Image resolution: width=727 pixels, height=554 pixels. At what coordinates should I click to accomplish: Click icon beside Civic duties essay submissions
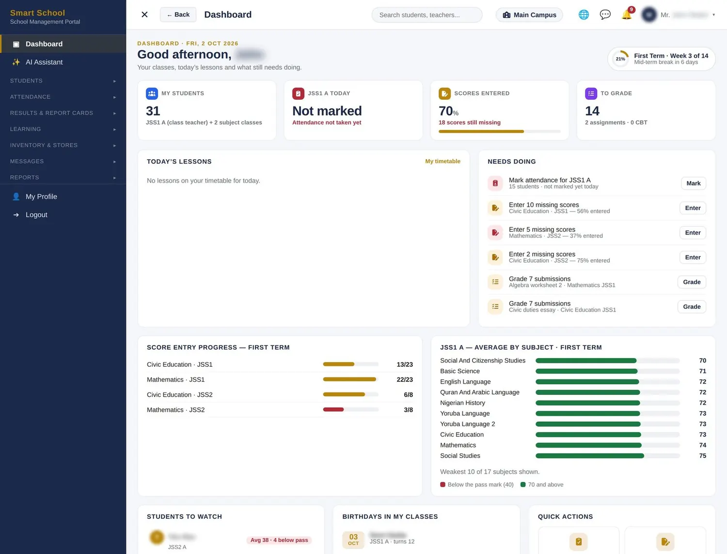point(495,307)
